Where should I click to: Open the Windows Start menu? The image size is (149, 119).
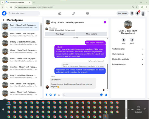click(x=3, y=109)
